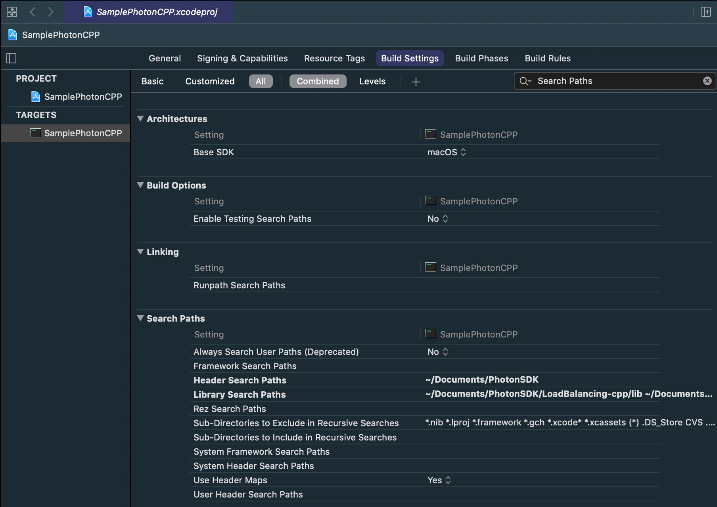Open Build Rules tab

548,58
